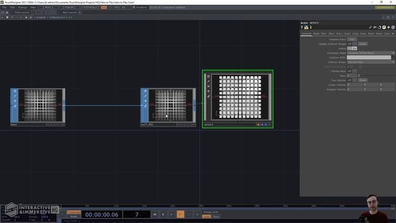Image resolution: width=396 pixels, height=223 pixels.
Task: Open the Dialogs menu
Action: (x=22, y=7)
